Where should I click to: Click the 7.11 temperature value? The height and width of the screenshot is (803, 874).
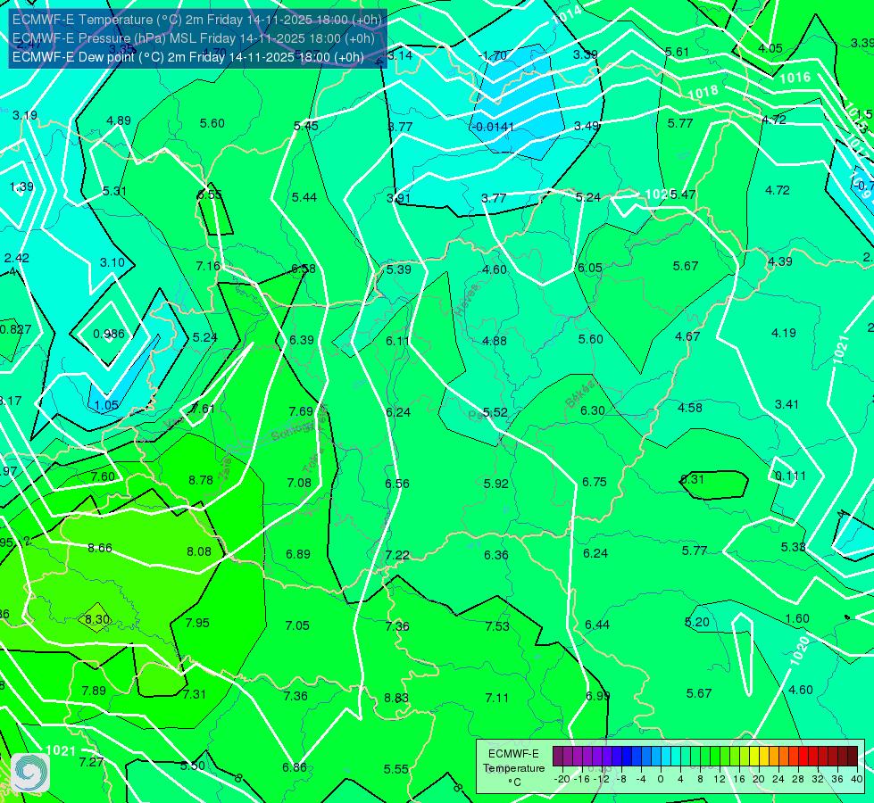tap(496, 698)
